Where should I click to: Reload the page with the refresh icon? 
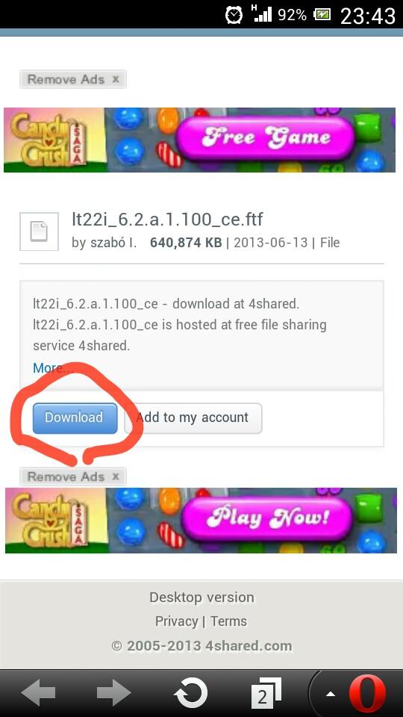point(190,694)
